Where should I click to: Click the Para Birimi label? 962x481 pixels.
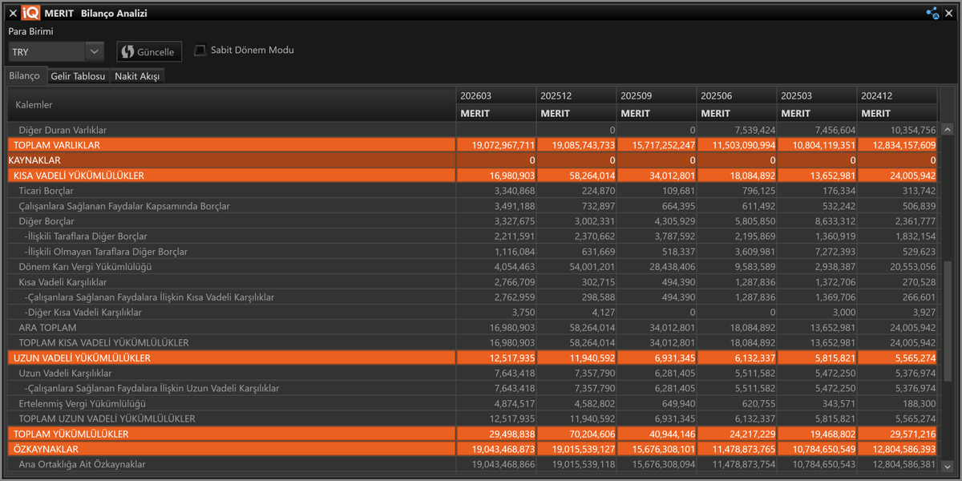pyautogui.click(x=30, y=31)
